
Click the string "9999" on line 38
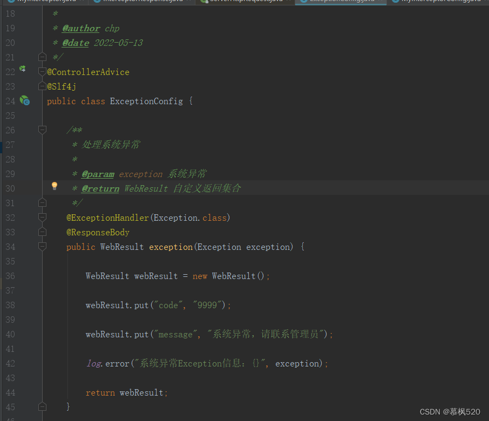pyautogui.click(x=208, y=305)
